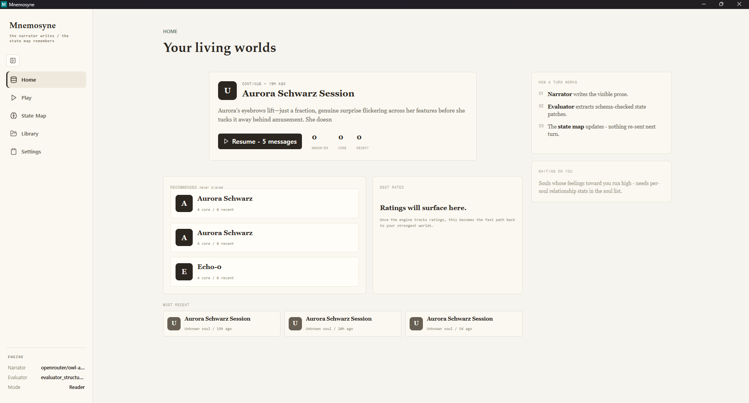Open the Echo-0 recommended card

coord(264,272)
